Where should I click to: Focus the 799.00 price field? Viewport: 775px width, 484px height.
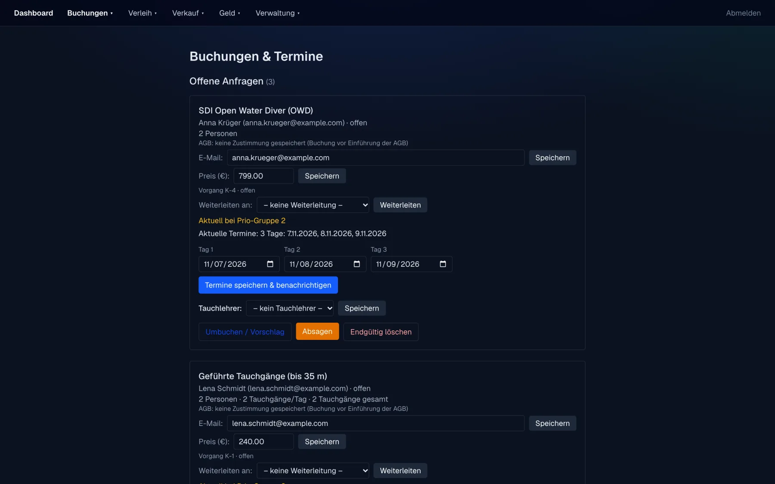pyautogui.click(x=263, y=176)
